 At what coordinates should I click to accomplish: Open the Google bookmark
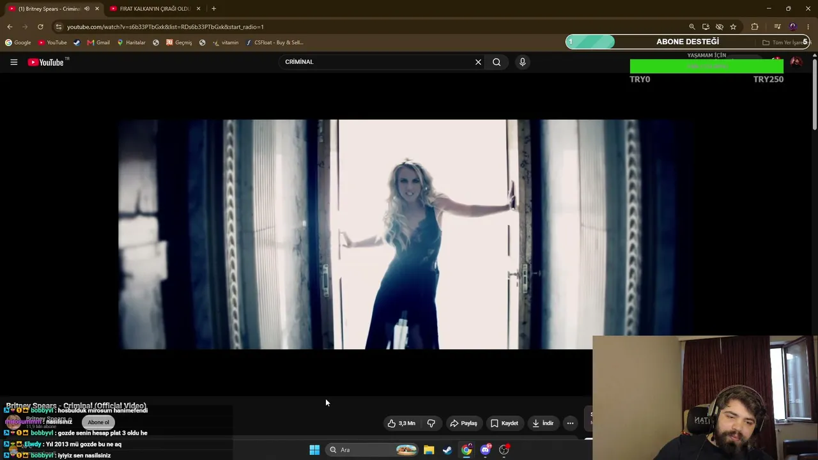pyautogui.click(x=18, y=42)
